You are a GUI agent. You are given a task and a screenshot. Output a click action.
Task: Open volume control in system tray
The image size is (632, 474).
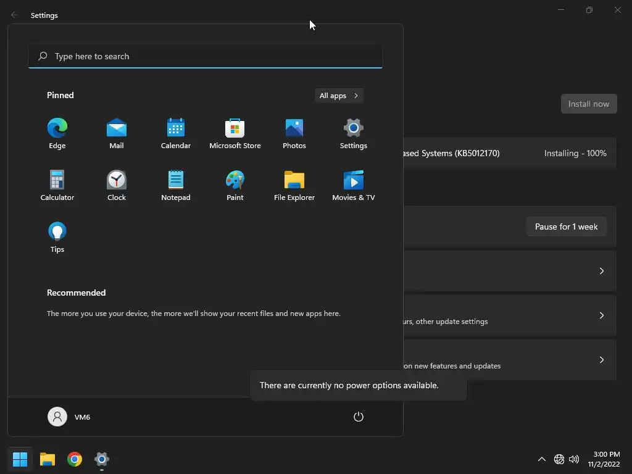coord(574,459)
